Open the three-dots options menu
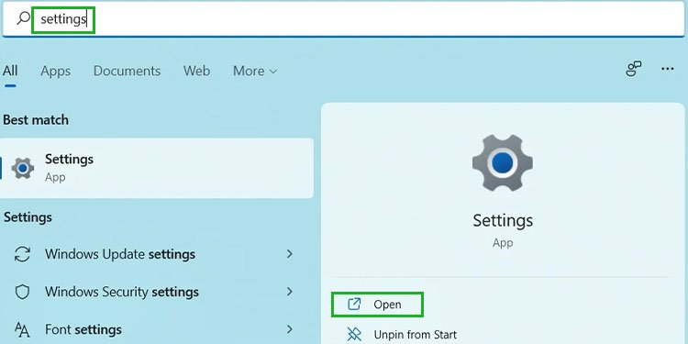 point(668,69)
